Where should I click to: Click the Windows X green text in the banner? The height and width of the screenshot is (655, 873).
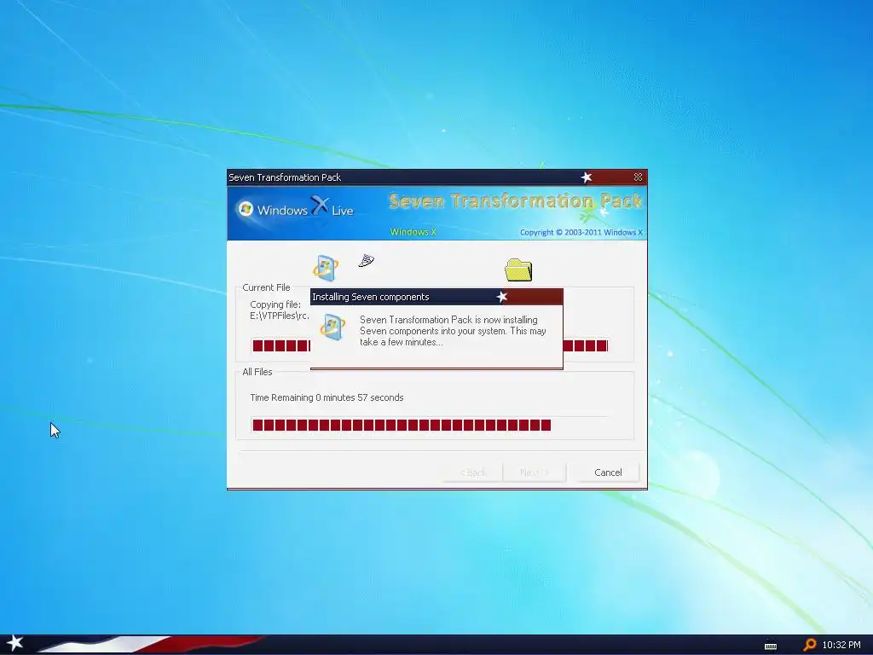tap(413, 232)
